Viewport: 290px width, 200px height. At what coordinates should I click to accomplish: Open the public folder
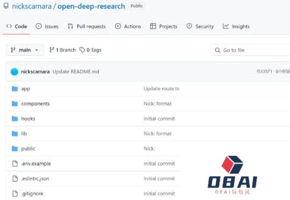pos(28,149)
